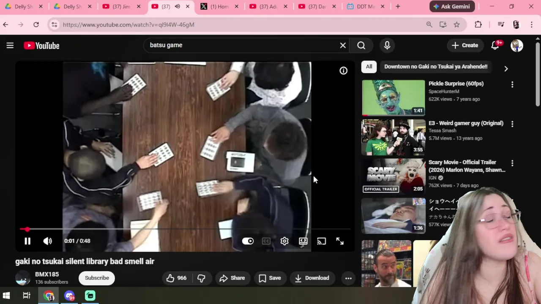Viewport: 541px width, 304px height.
Task: Save the video to a playlist
Action: click(270, 278)
